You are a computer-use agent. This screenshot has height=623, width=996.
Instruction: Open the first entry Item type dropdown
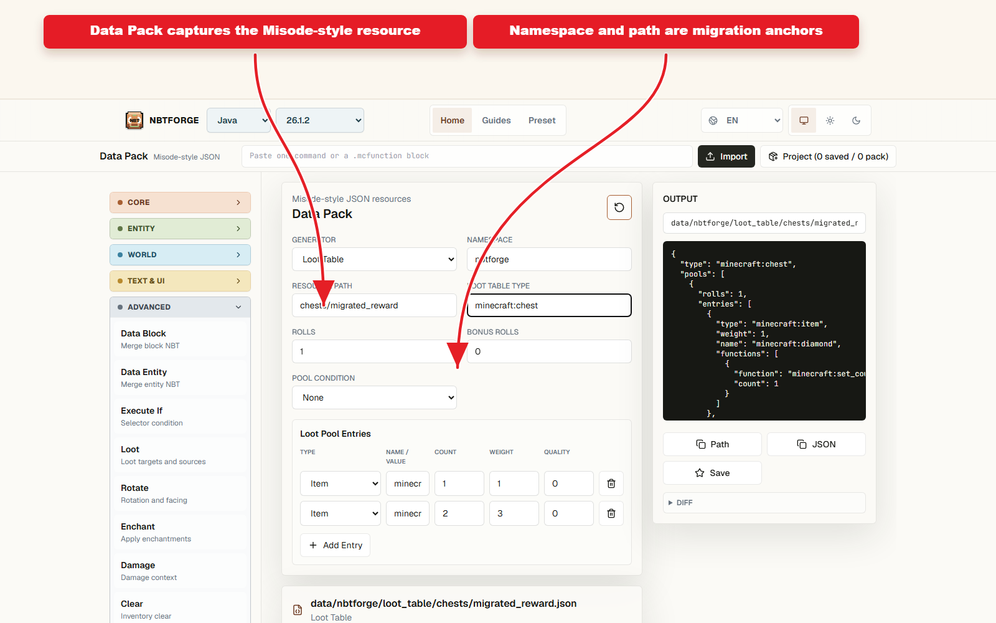341,483
